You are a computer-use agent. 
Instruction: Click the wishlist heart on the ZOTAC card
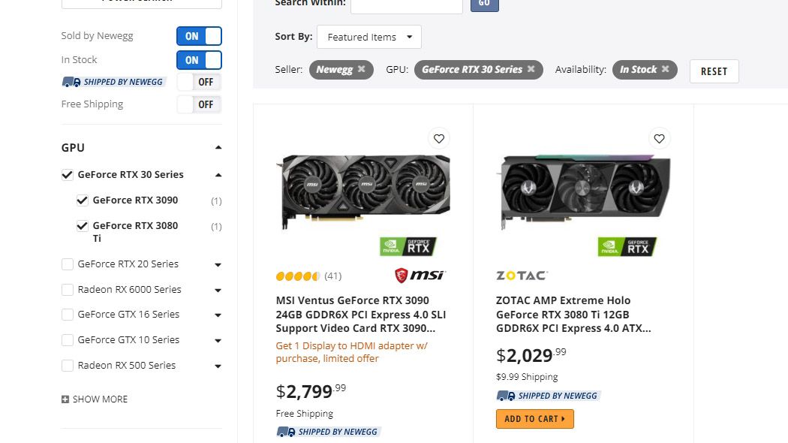659,138
